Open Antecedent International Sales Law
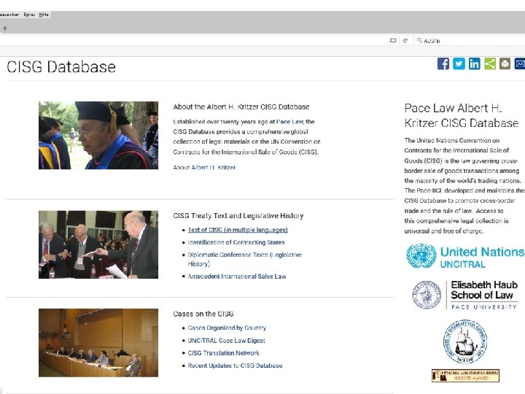Image resolution: width=525 pixels, height=394 pixels. [237, 277]
